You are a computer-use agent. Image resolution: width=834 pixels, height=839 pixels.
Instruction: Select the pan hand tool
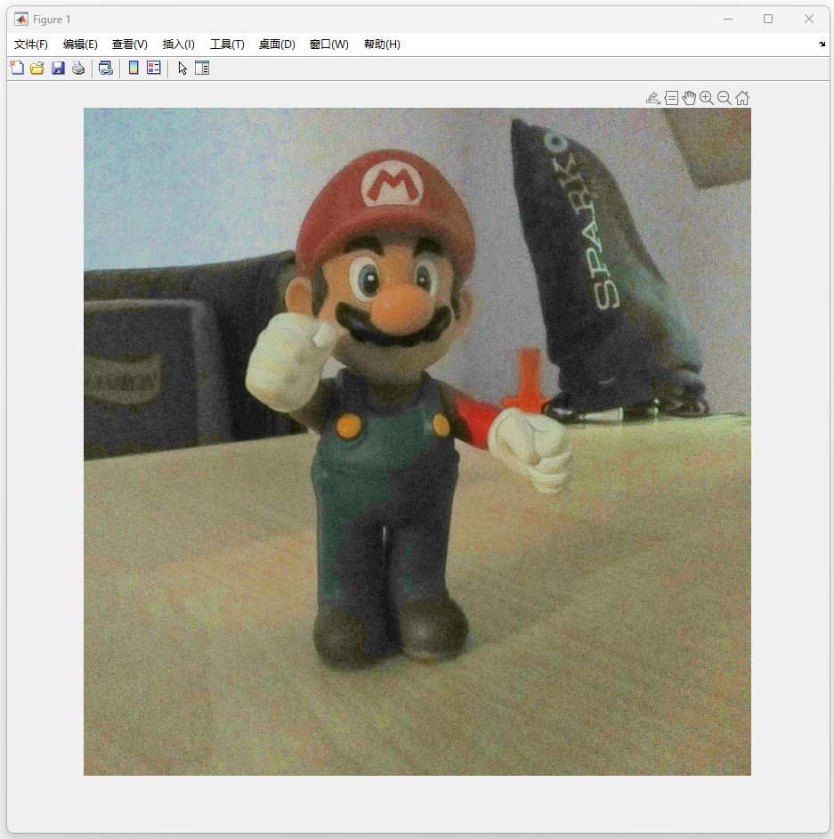[689, 98]
